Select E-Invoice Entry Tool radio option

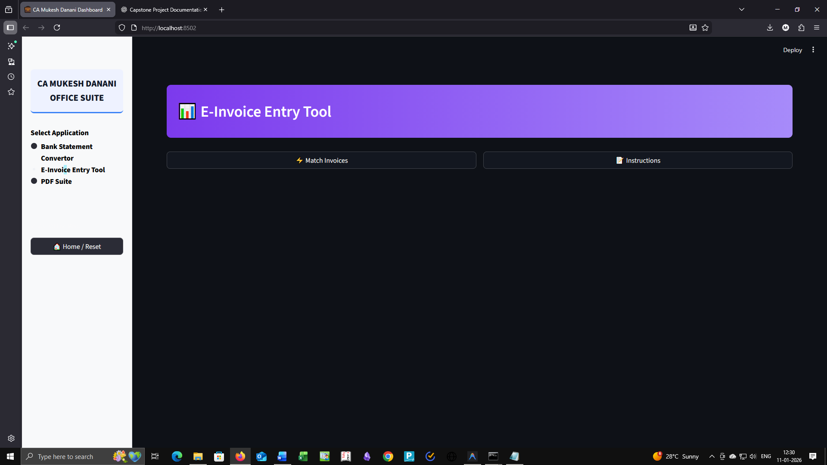point(34,170)
